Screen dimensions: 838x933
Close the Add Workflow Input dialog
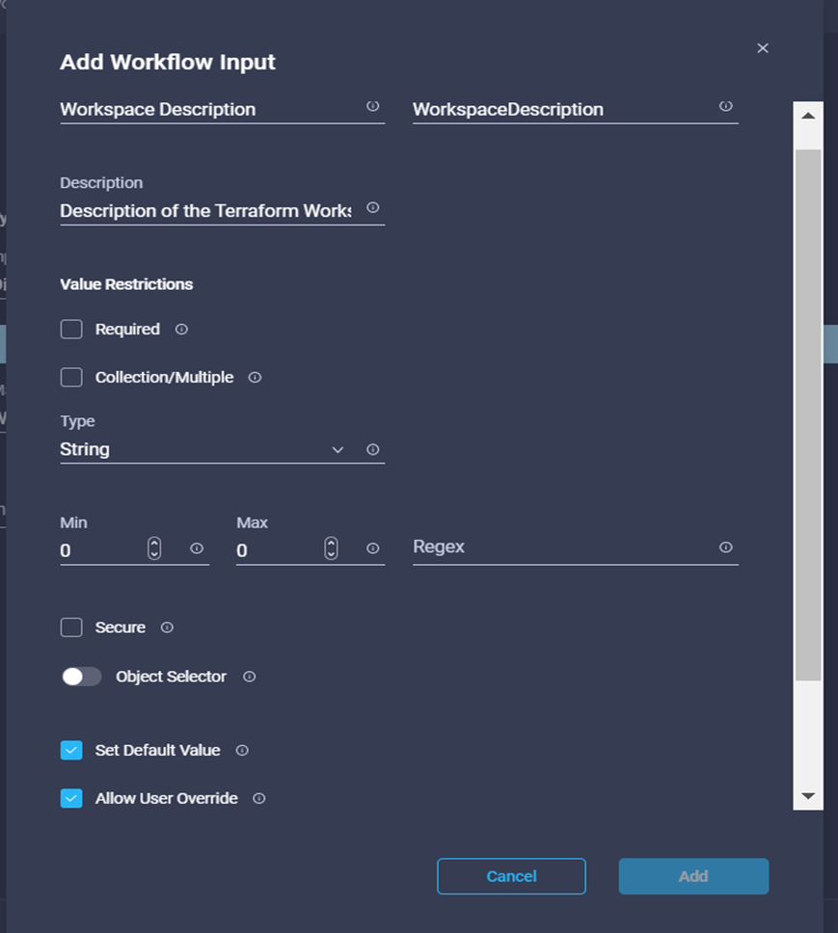(x=763, y=48)
